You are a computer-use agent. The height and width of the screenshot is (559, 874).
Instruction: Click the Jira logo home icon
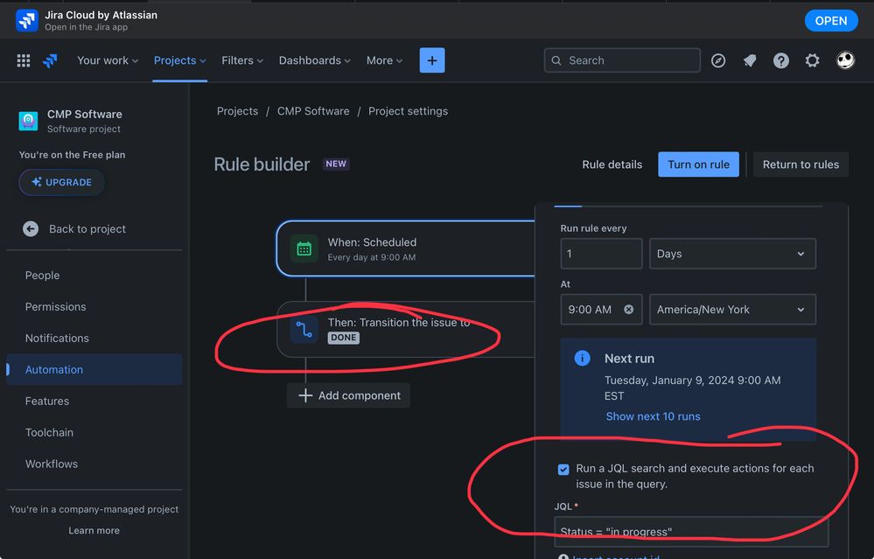50,60
